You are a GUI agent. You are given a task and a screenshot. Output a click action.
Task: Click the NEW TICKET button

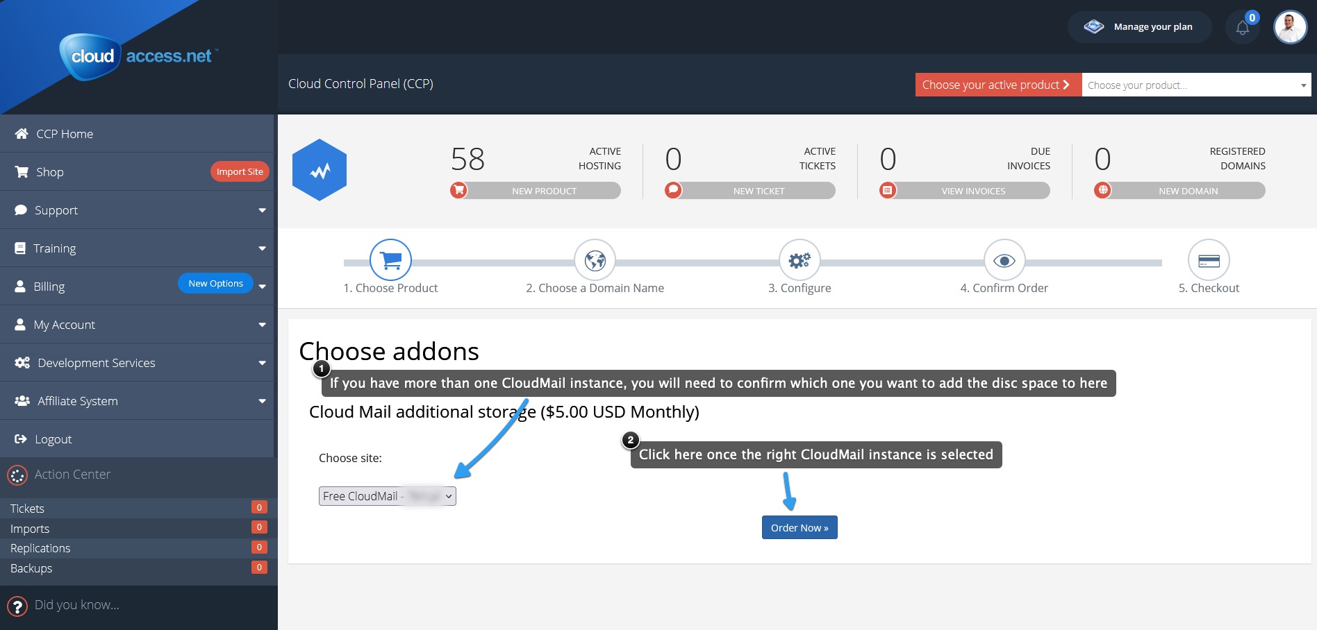click(x=759, y=191)
